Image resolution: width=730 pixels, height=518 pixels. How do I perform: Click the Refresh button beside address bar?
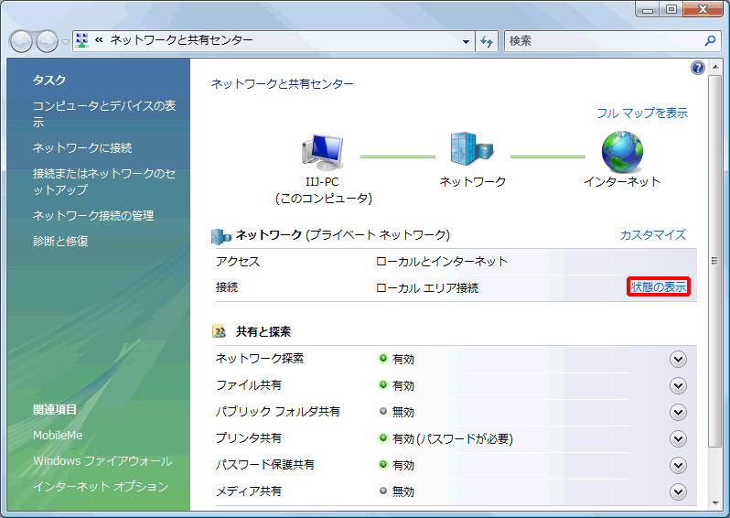coord(487,41)
